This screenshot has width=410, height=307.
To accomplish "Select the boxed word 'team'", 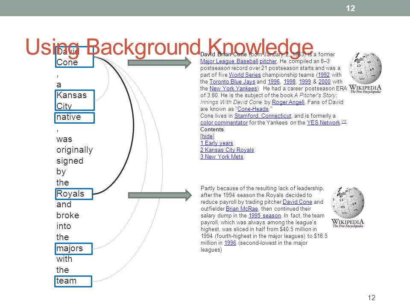I will click(73, 281).
